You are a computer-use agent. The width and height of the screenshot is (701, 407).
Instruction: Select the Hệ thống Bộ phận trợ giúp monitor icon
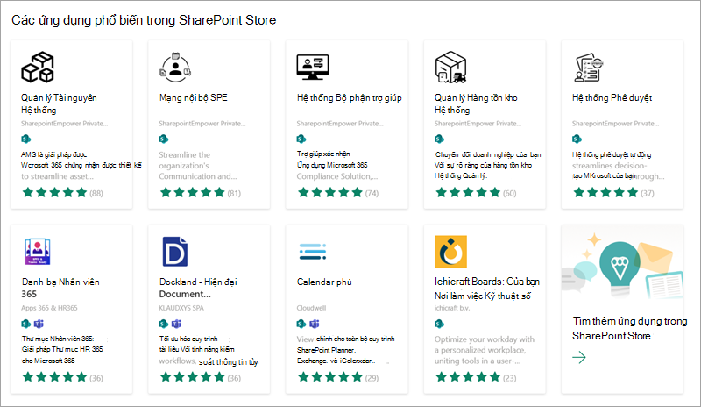pos(313,68)
